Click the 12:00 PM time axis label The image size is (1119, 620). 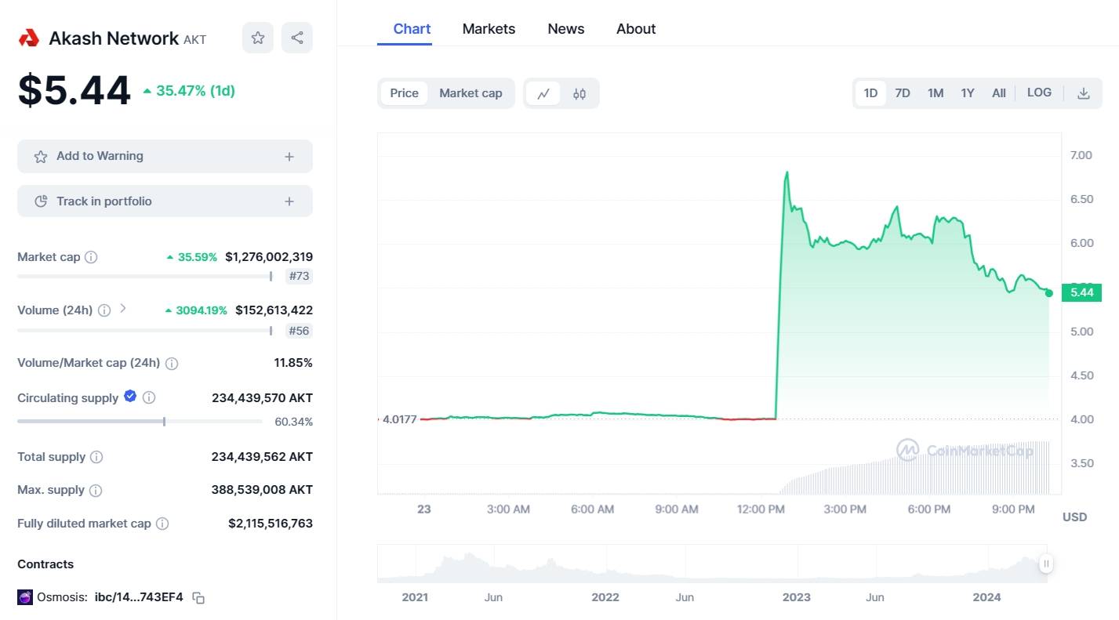point(761,509)
